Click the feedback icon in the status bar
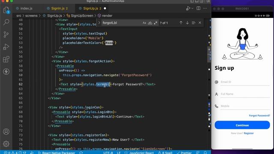Screen dimensions: 274x154 [x=198, y=153]
